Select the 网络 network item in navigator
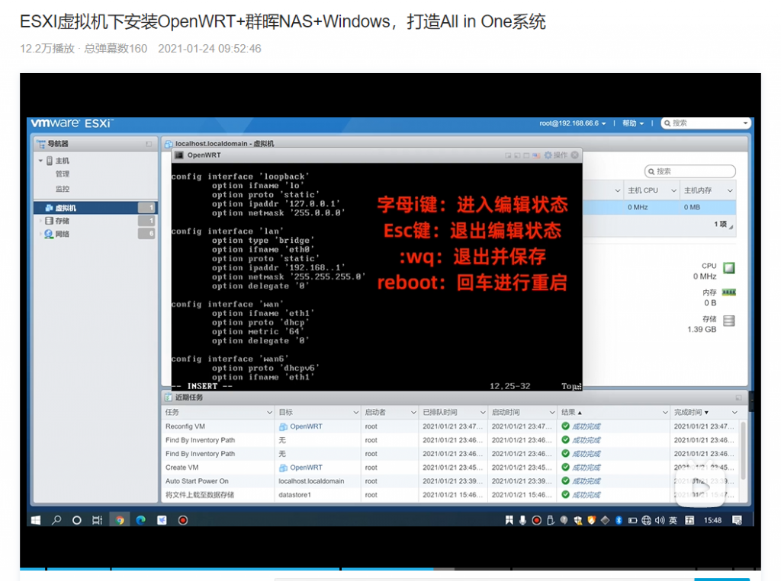781x581 pixels. [62, 234]
